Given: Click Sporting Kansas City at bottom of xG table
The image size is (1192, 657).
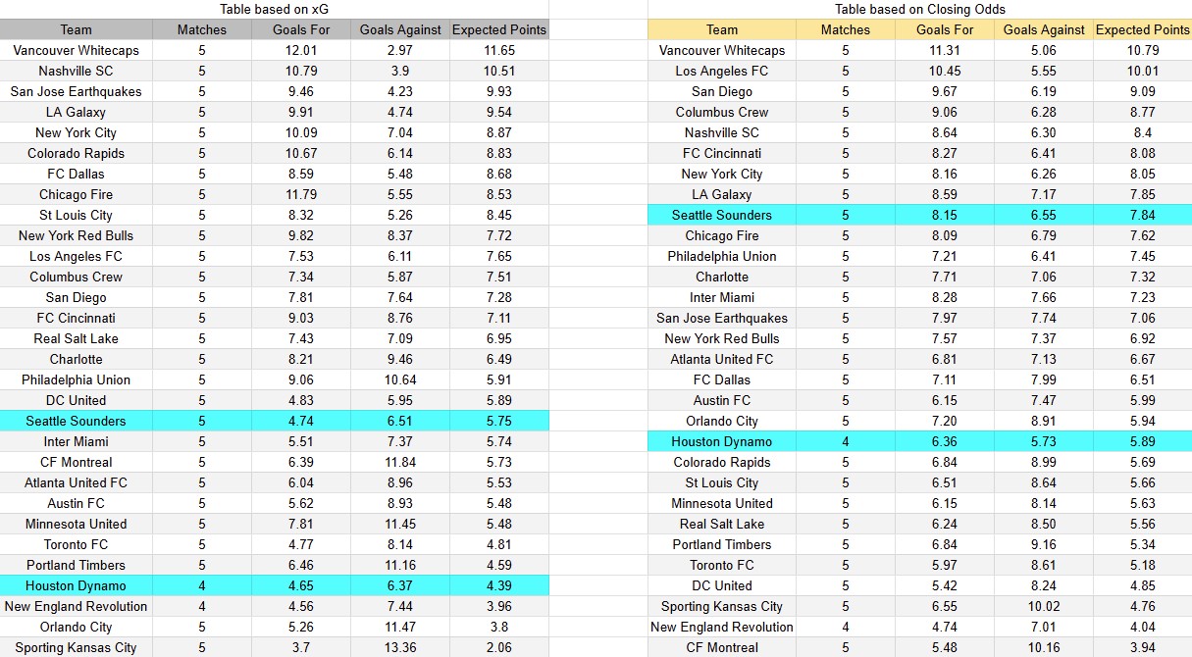Looking at the screenshot, I should 76,647.
